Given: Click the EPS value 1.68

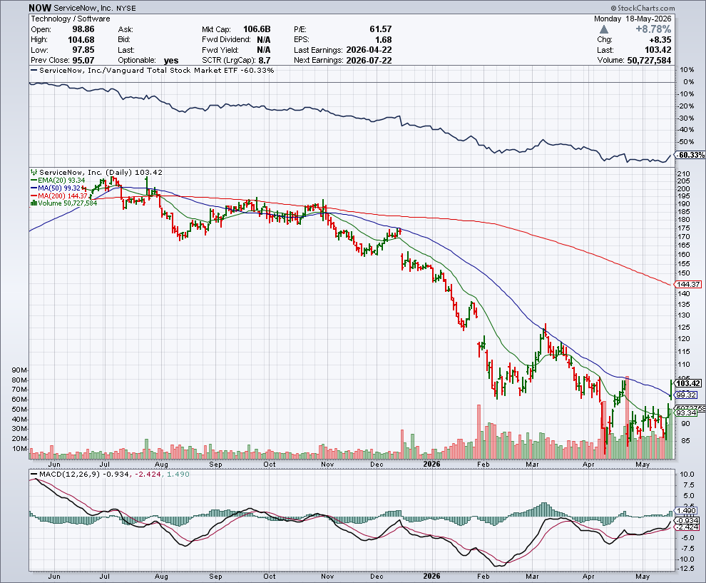Looking at the screenshot, I should point(383,40).
